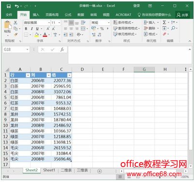196x182 pixels.
Task: Click the Tell Me search box
Action: (x=154, y=15)
